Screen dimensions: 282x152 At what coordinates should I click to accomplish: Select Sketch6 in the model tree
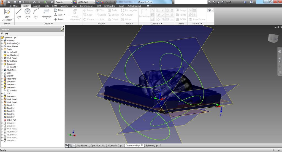point(11,67)
